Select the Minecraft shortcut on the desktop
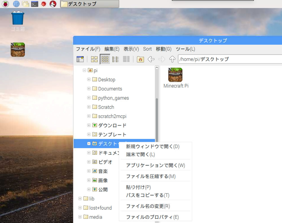This screenshot has height=223, width=282. [17, 50]
